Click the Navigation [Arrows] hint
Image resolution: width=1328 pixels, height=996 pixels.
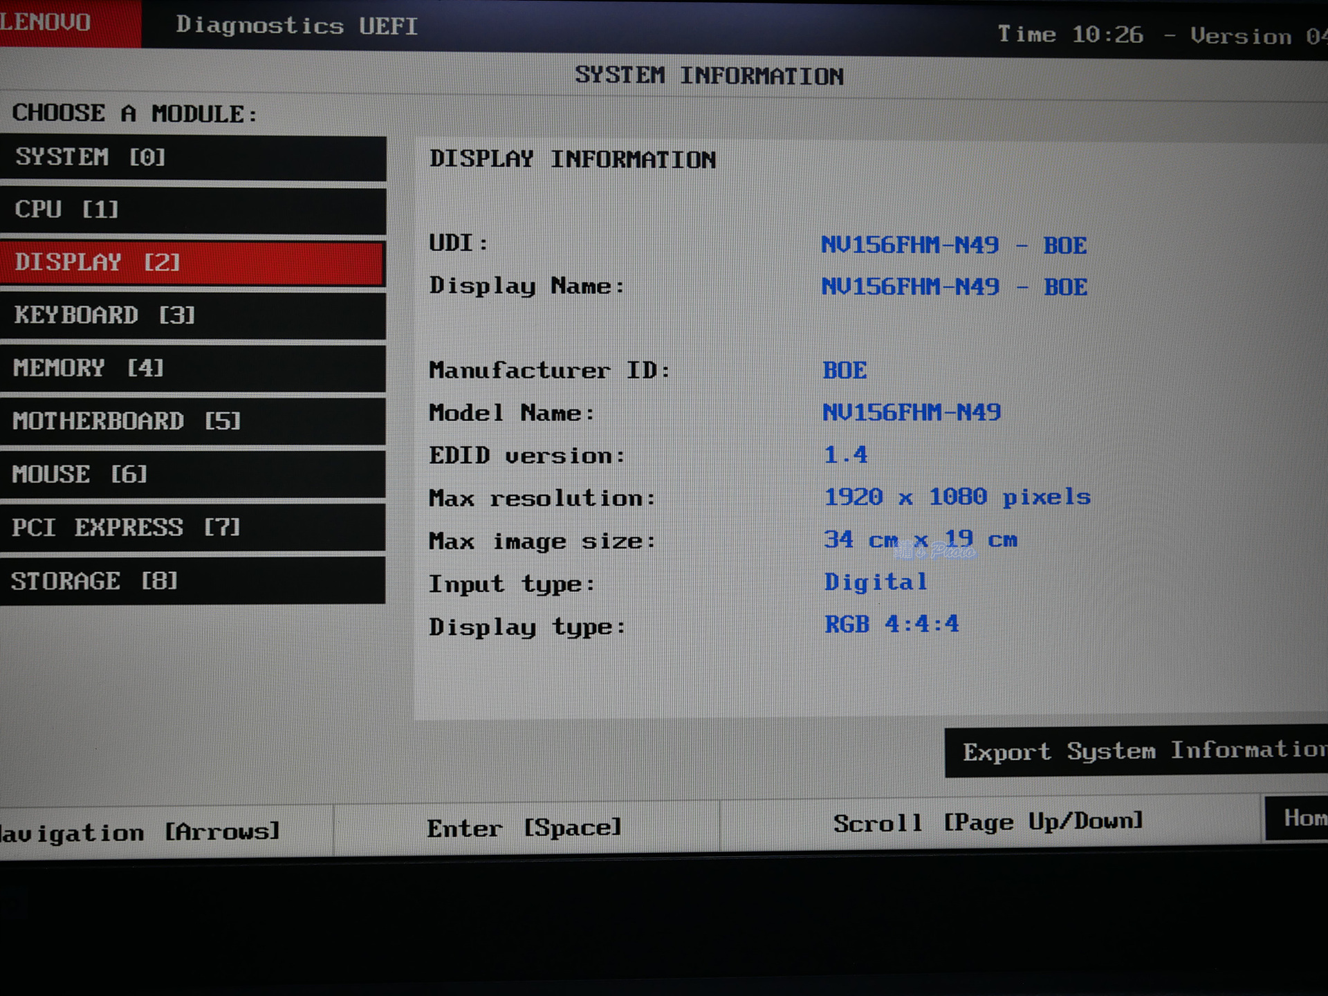pos(140,832)
